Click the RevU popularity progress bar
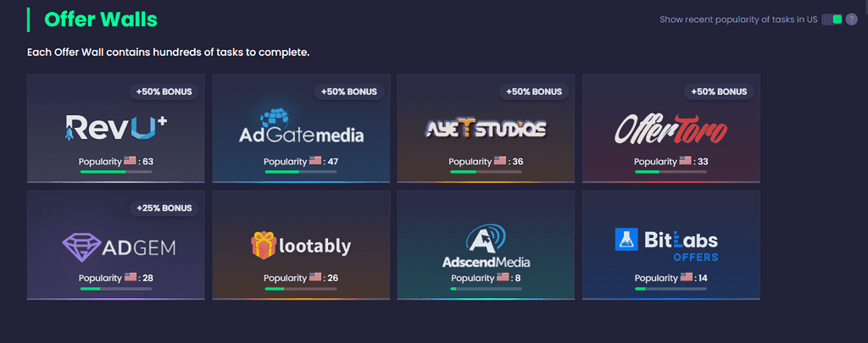The image size is (868, 343). 115,172
